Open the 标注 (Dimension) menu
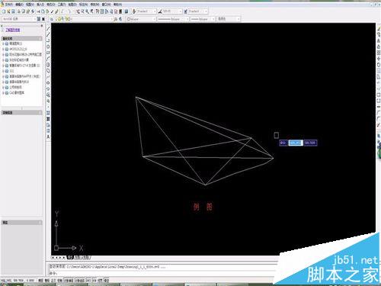Image resolution: width=381 pixels, height=286 pixels. click(83, 5)
